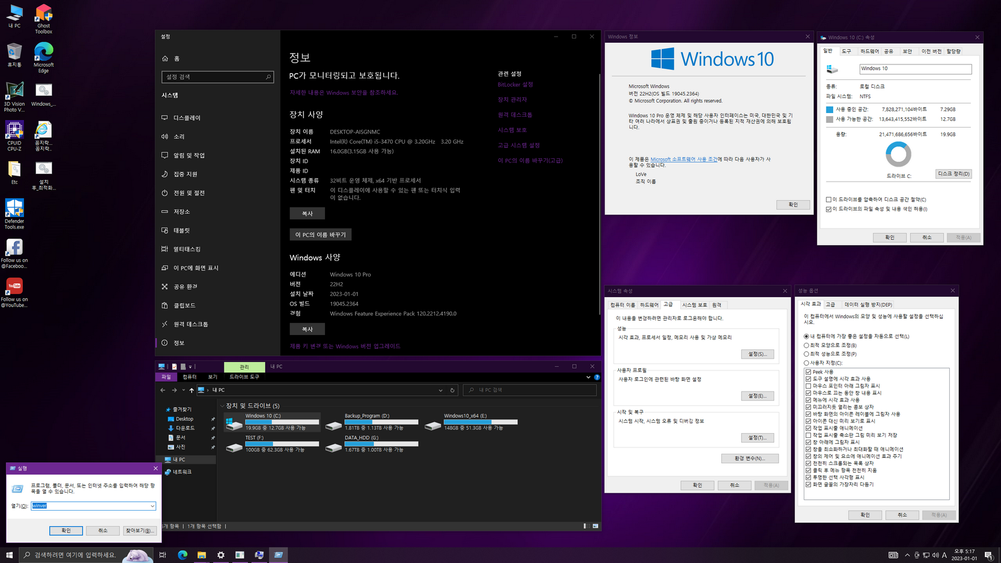Open Explorer help question-mark icon

tap(597, 377)
